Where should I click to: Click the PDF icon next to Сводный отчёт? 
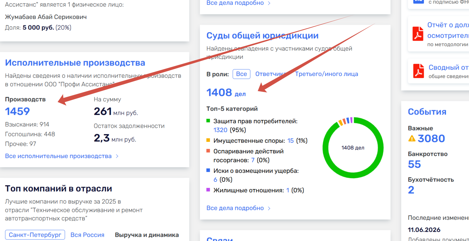coord(418,71)
